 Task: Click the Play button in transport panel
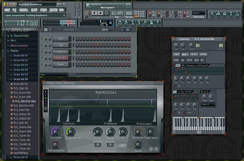[95, 13]
